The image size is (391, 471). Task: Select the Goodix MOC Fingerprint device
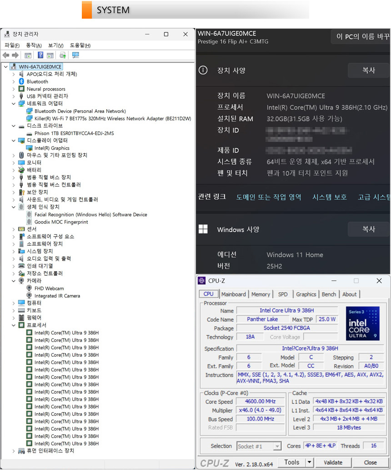61,222
